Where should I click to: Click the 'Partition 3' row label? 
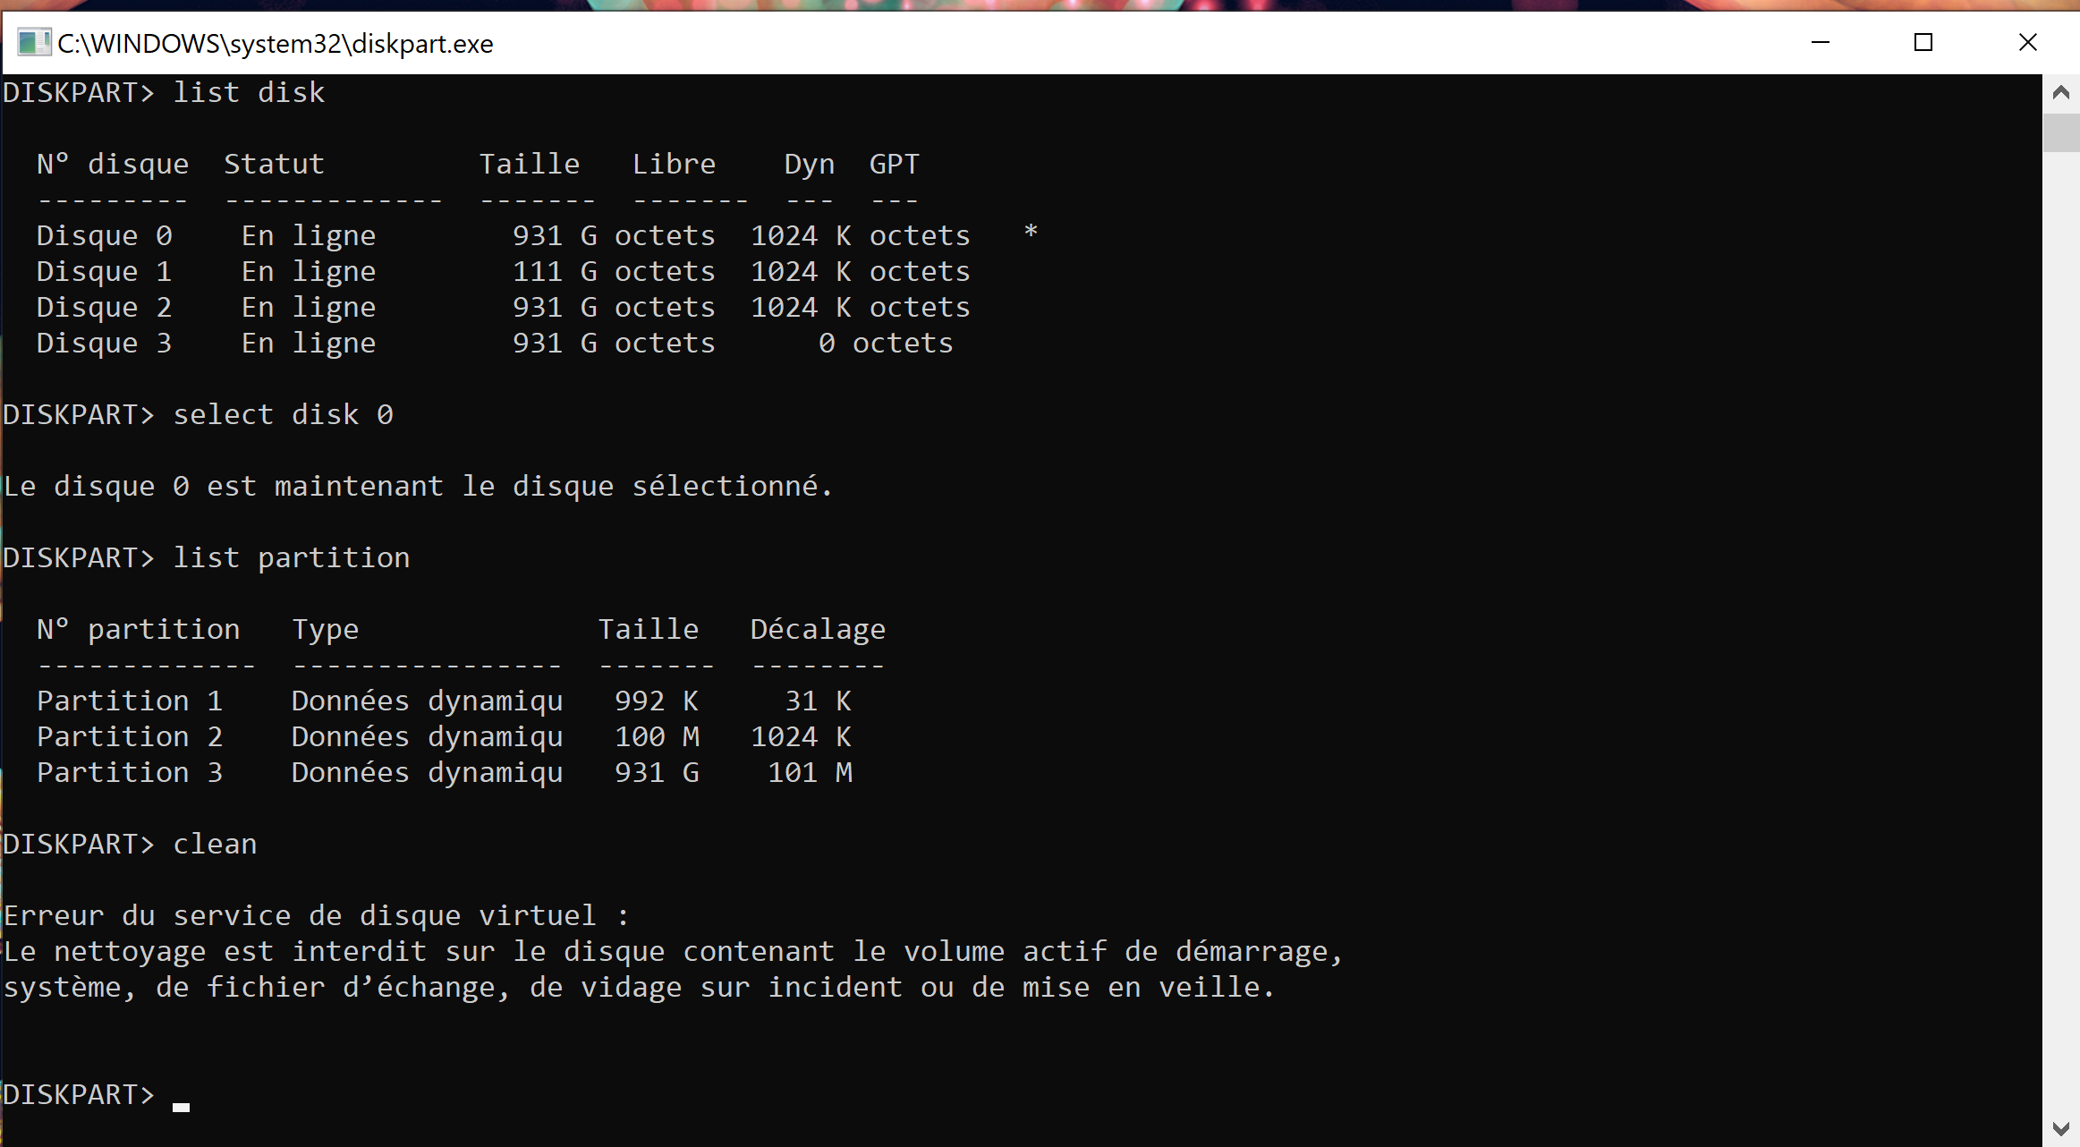click(x=130, y=773)
